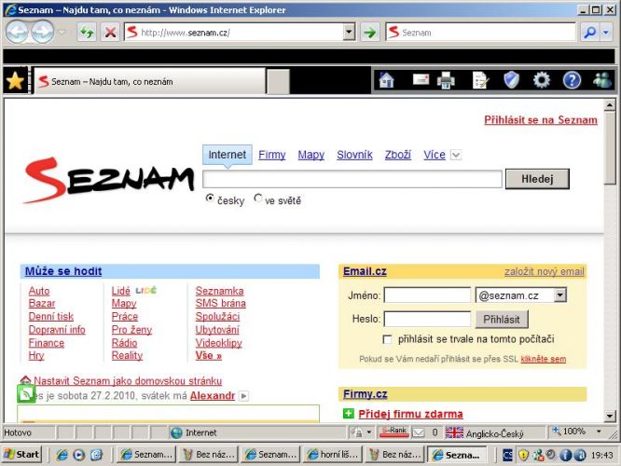Open the 'Vše »' link

(208, 355)
